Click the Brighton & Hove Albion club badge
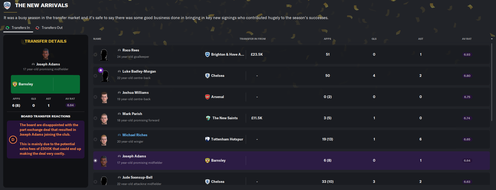 [x=207, y=54]
